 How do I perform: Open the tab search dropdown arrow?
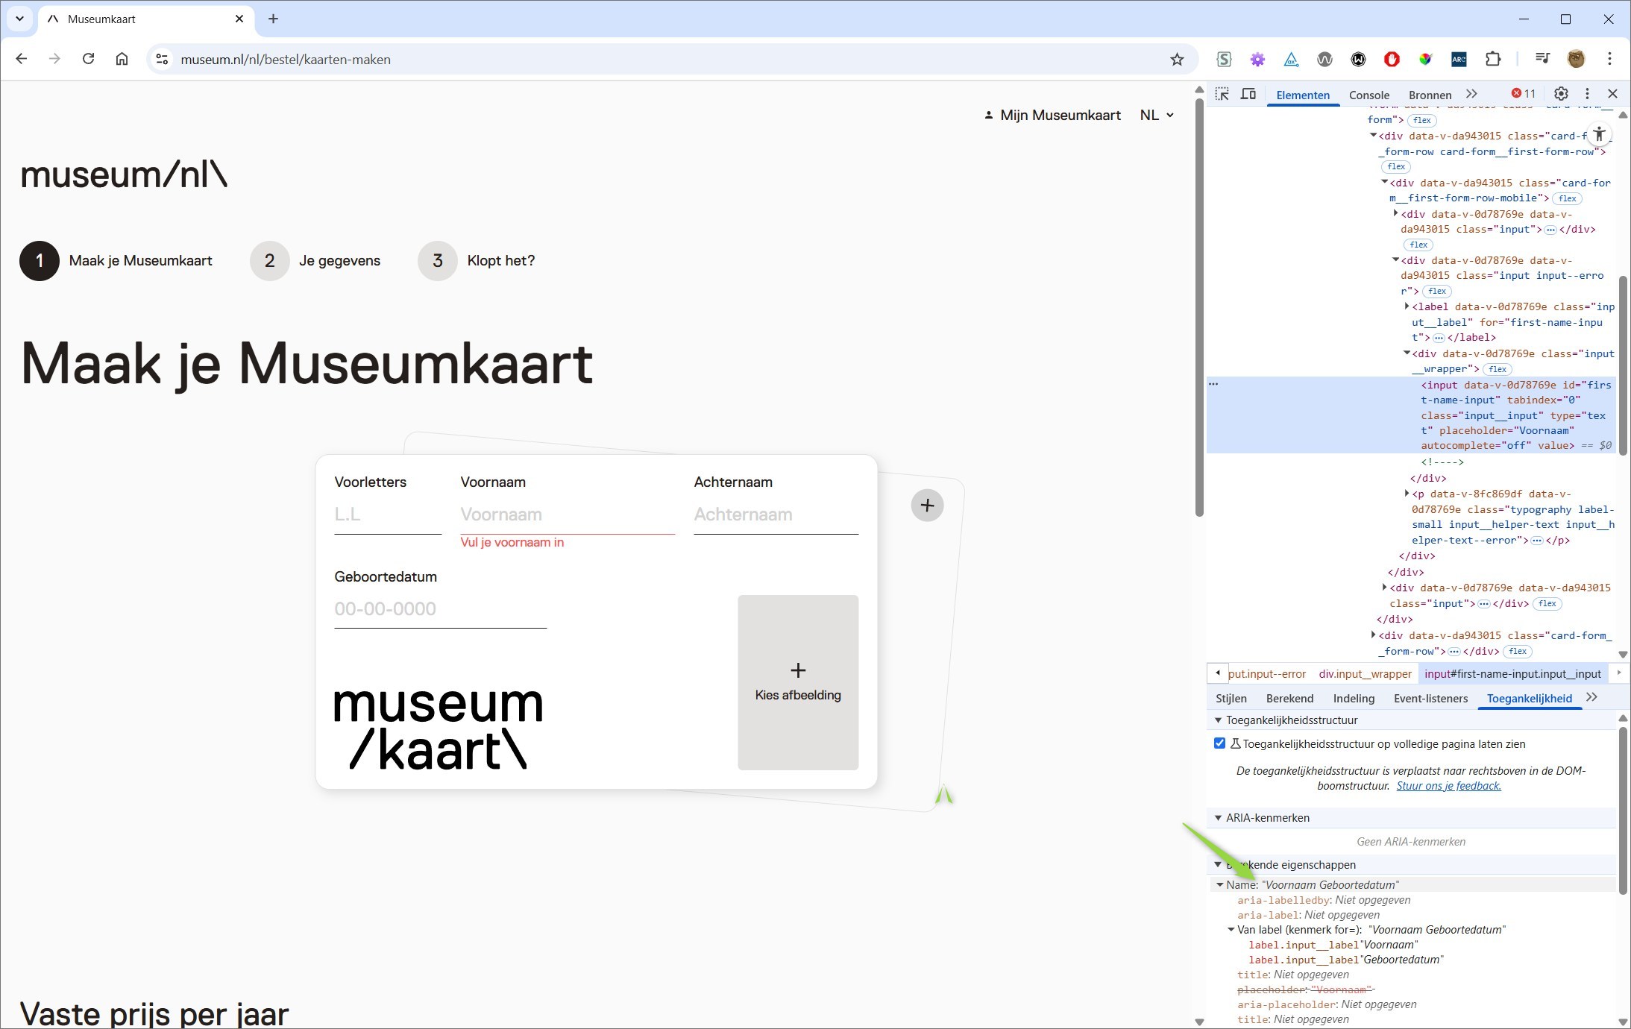click(19, 19)
